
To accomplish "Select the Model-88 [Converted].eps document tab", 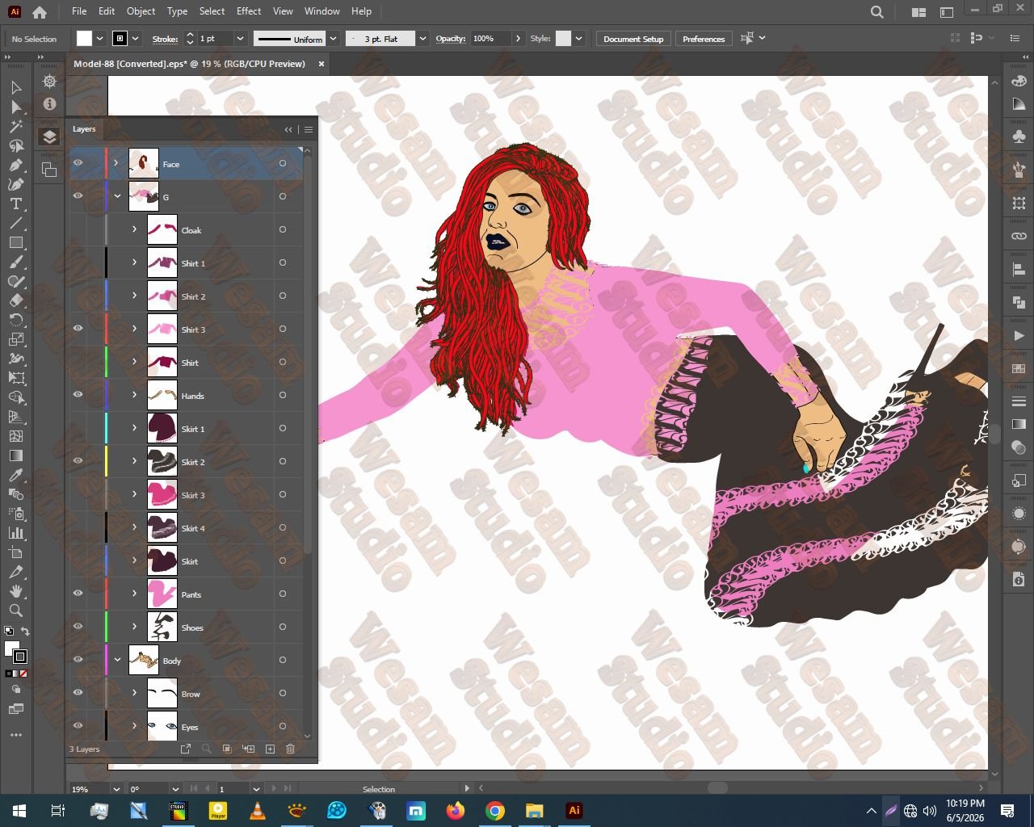I will pyautogui.click(x=189, y=64).
